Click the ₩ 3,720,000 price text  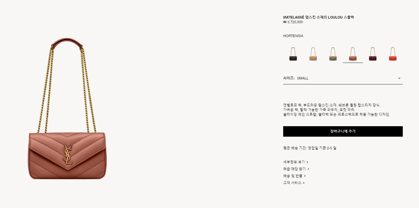point(293,22)
